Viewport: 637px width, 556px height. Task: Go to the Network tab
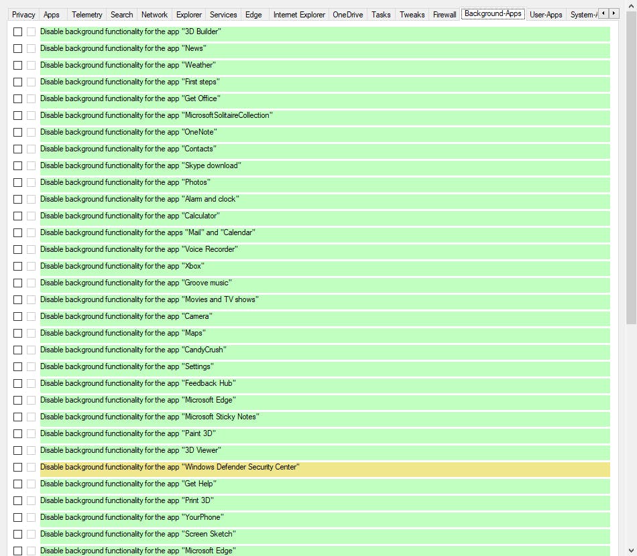(x=154, y=15)
